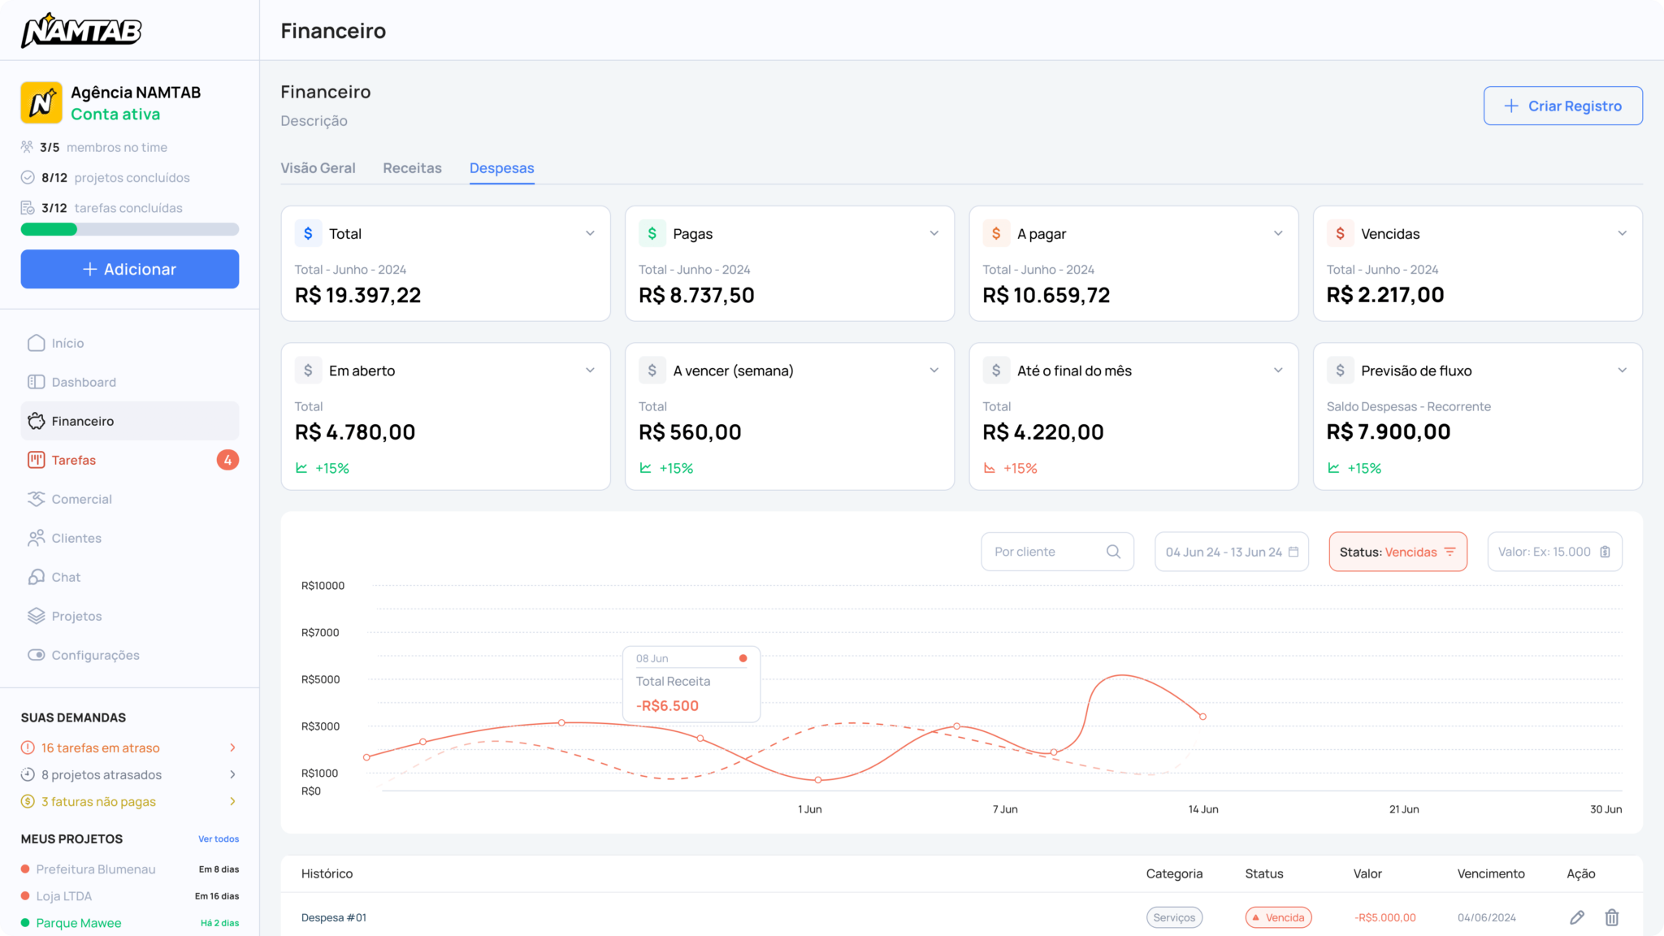Select the Projetos layers icon
This screenshot has width=1664, height=936.
click(37, 616)
